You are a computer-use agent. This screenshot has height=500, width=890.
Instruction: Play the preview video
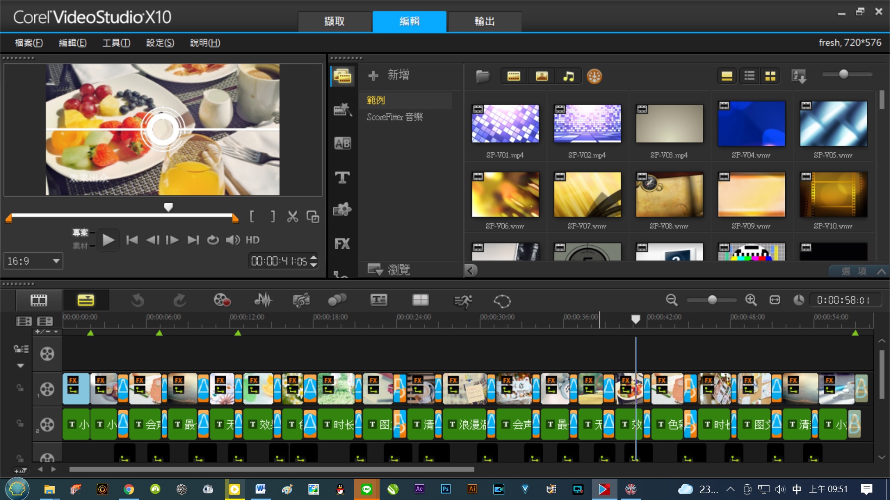(108, 240)
